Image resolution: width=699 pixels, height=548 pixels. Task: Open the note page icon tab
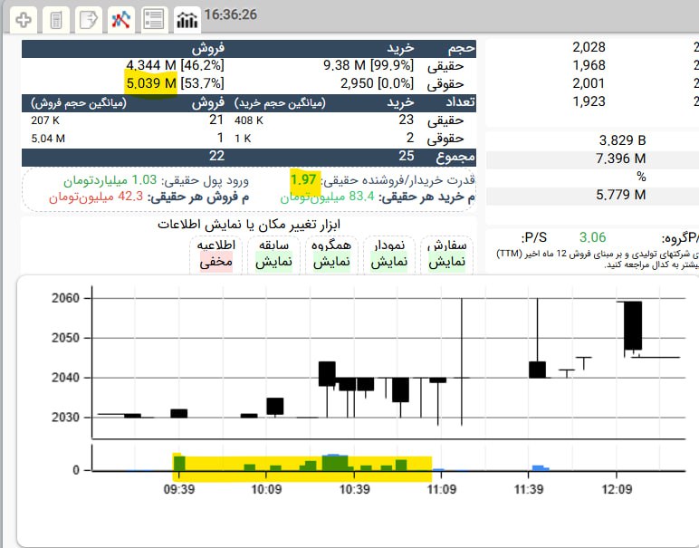coord(89,17)
